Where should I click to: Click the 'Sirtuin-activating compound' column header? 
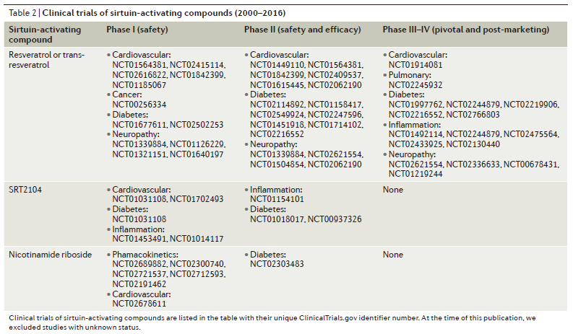pos(45,35)
